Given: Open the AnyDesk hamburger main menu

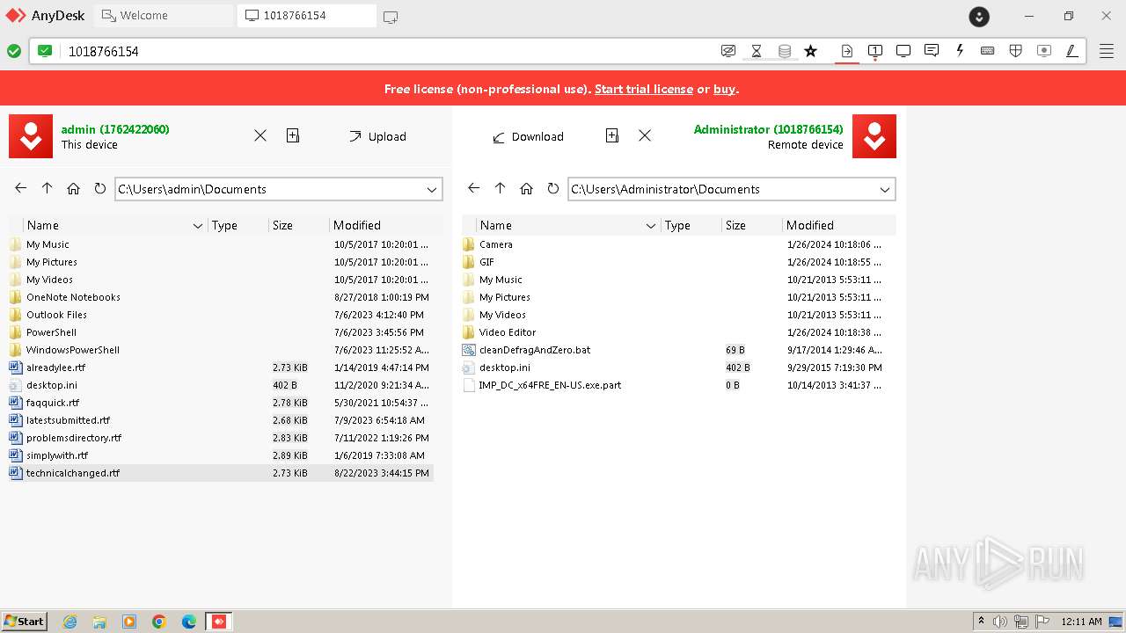Looking at the screenshot, I should pos(1107,51).
